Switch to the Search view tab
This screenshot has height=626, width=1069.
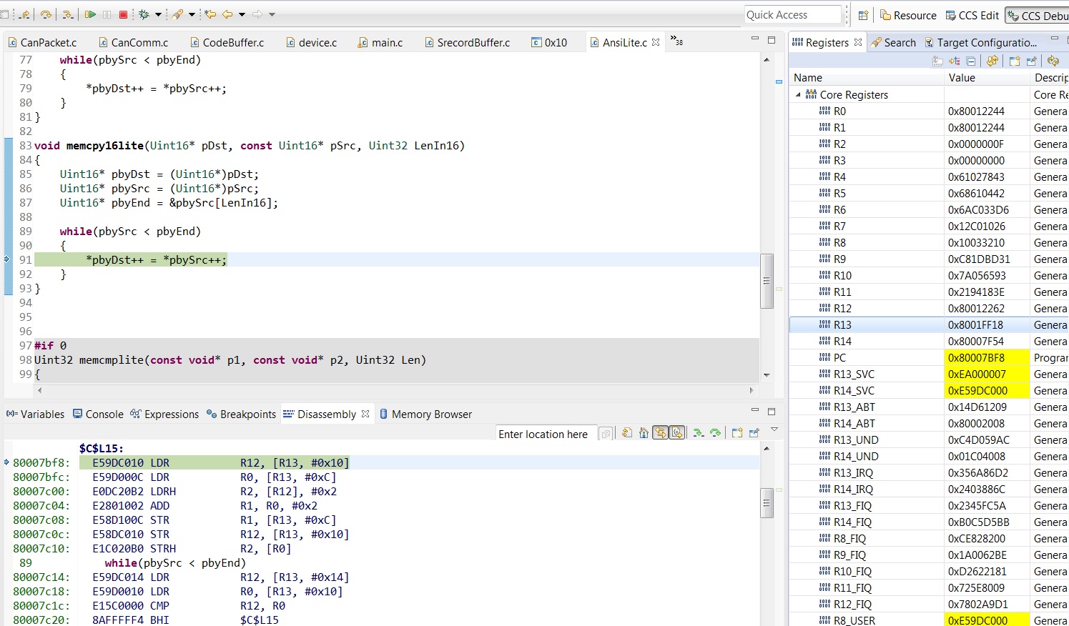893,42
